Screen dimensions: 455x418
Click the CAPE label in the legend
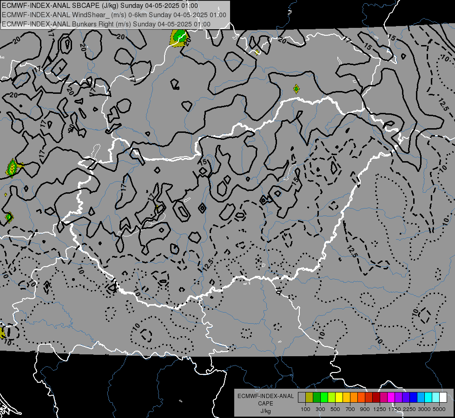[x=265, y=404]
